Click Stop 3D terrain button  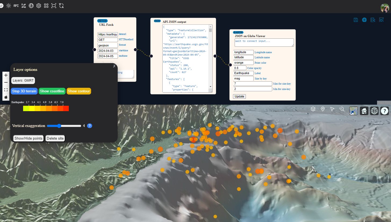coord(24,91)
